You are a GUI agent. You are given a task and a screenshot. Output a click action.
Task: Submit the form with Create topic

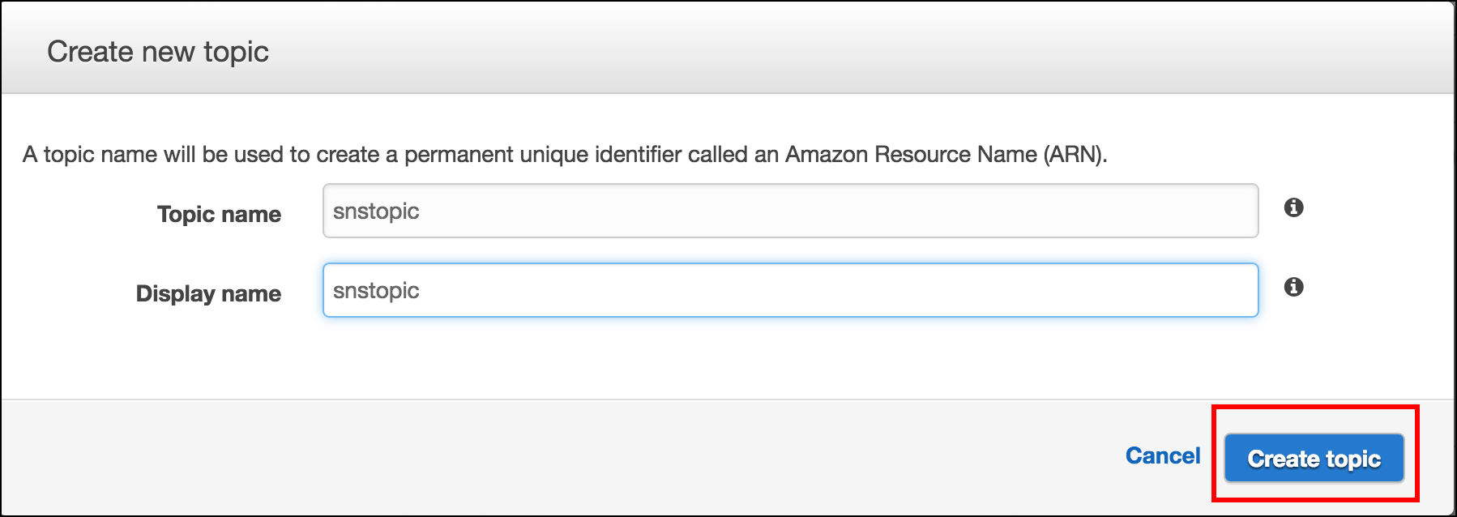point(1314,459)
